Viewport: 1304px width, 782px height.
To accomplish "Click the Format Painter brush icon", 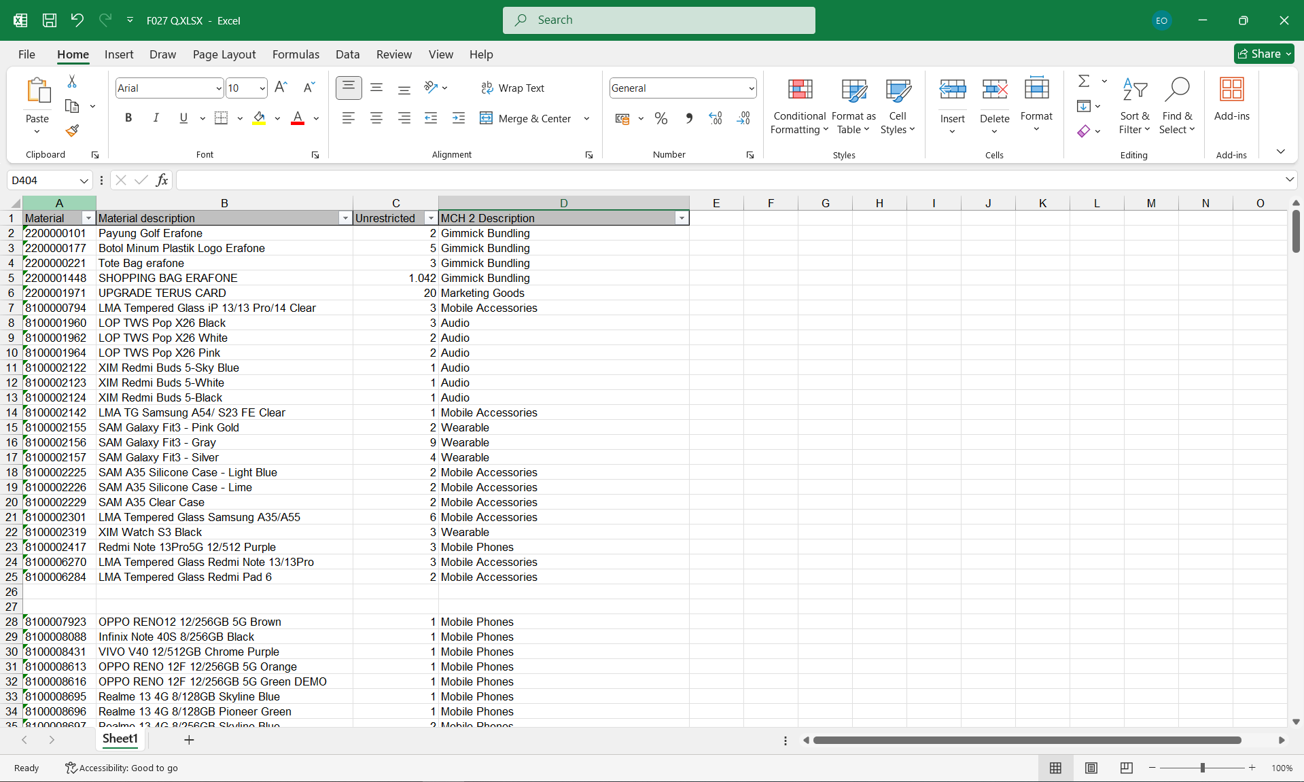I will coord(72,130).
